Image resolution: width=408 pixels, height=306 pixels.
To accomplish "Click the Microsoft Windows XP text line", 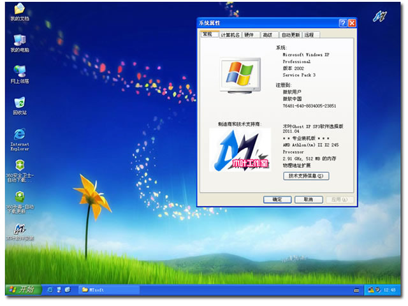I will pyautogui.click(x=306, y=55).
